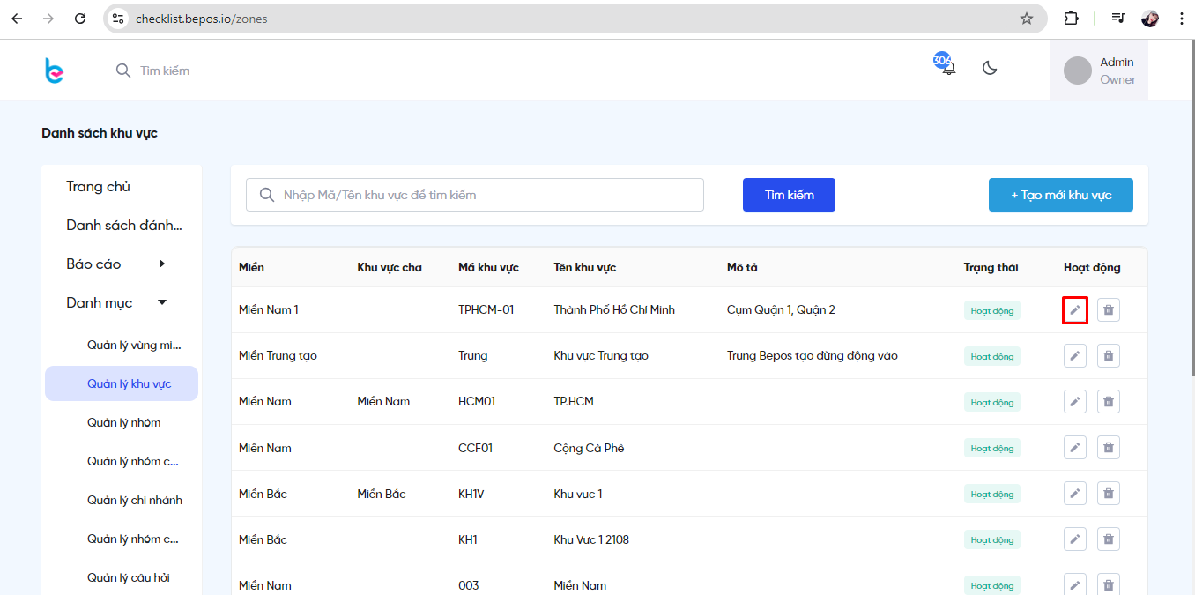The height and width of the screenshot is (595, 1195).
Task: Open the browser extensions puzzle icon
Action: click(1072, 19)
